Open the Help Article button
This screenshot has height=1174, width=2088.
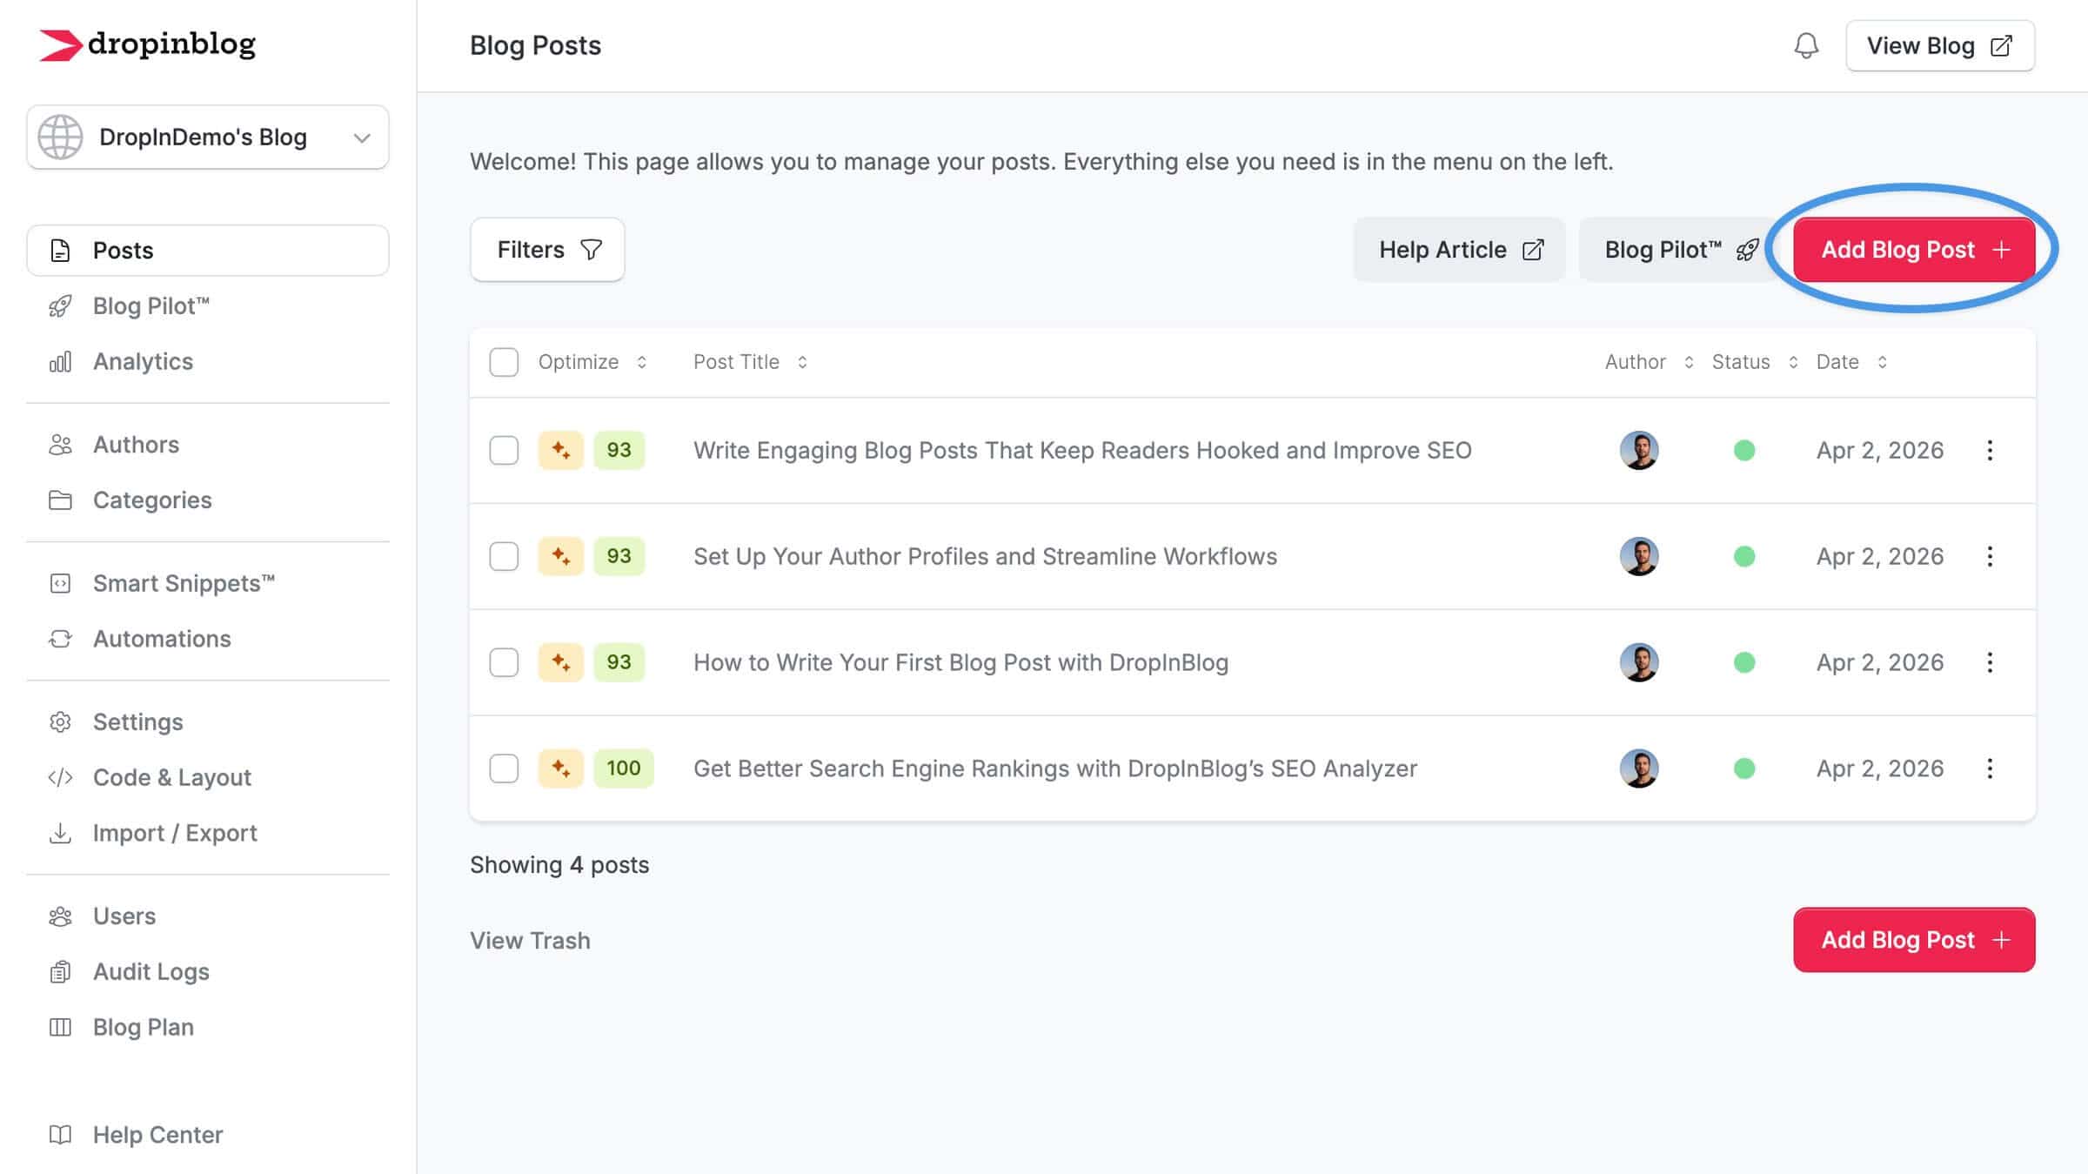[1459, 250]
